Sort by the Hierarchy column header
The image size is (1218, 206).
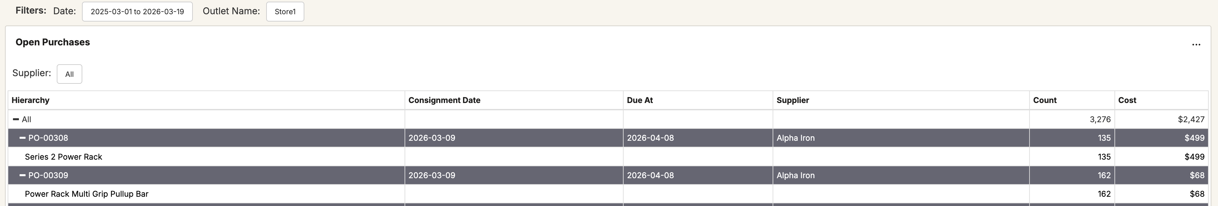point(30,100)
